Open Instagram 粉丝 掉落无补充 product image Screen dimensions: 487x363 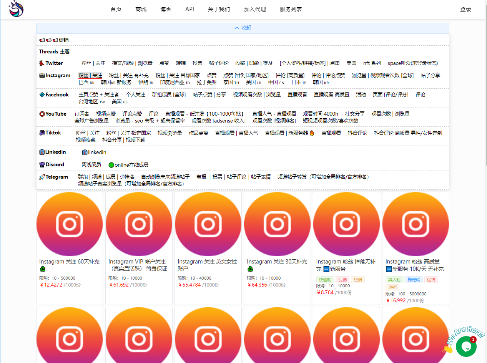click(346, 223)
